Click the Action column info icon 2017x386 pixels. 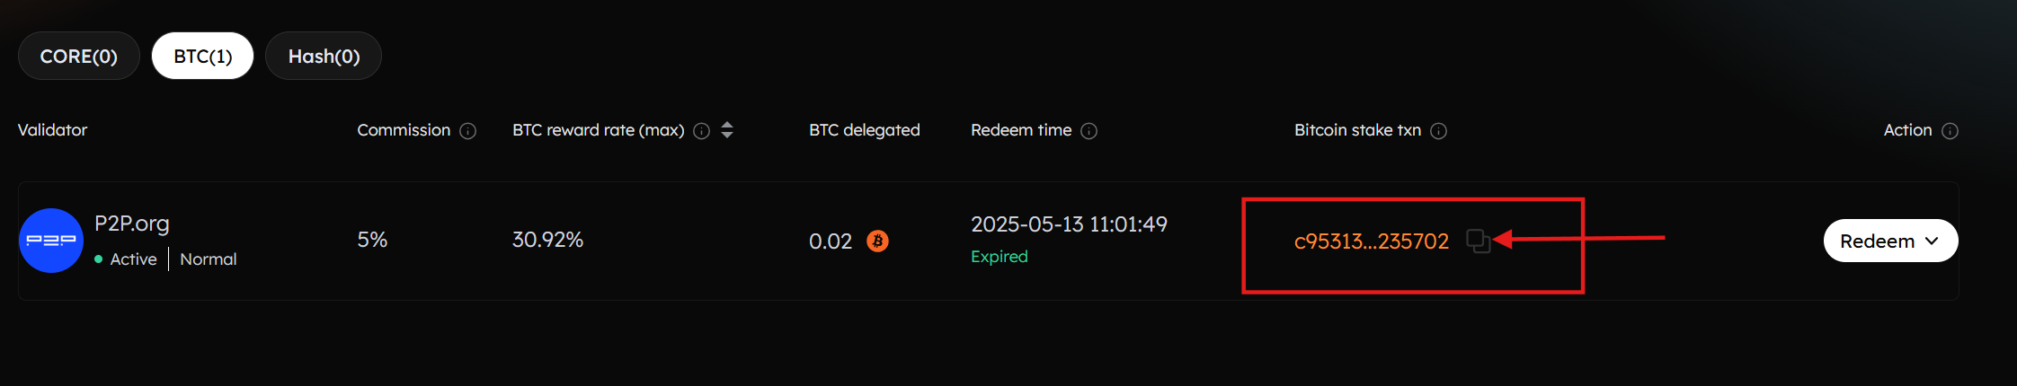click(x=1950, y=131)
